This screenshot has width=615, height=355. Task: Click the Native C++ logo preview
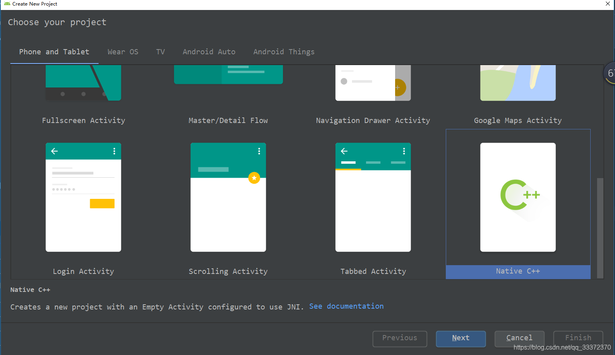pyautogui.click(x=518, y=197)
